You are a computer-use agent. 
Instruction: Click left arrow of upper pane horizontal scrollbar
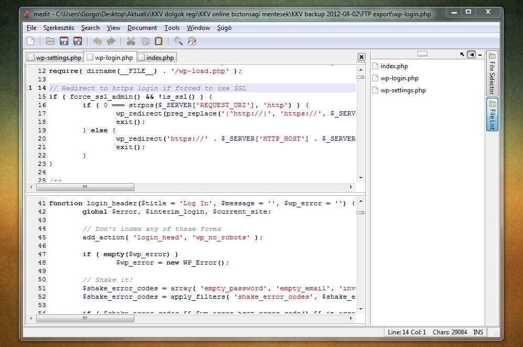tap(31, 187)
